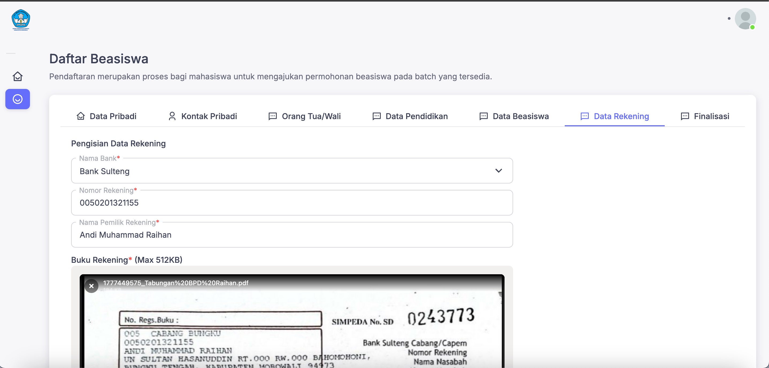The height and width of the screenshot is (368, 769).
Task: Select the Data Rekening tab
Action: (614, 116)
